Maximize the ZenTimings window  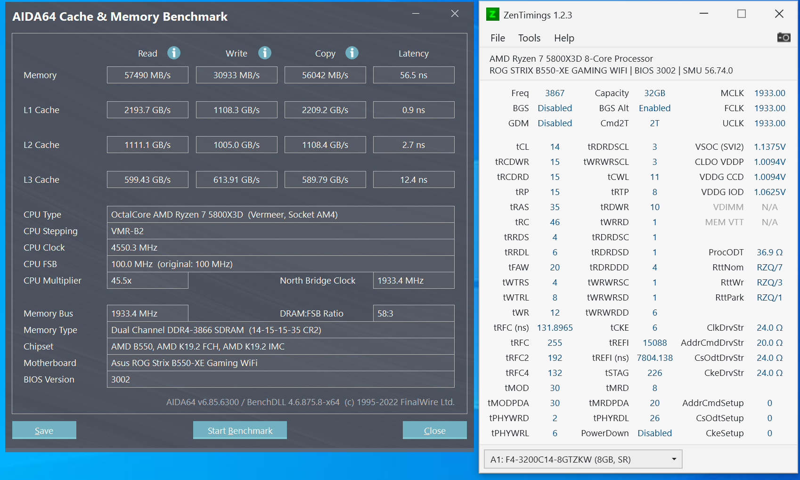(742, 14)
